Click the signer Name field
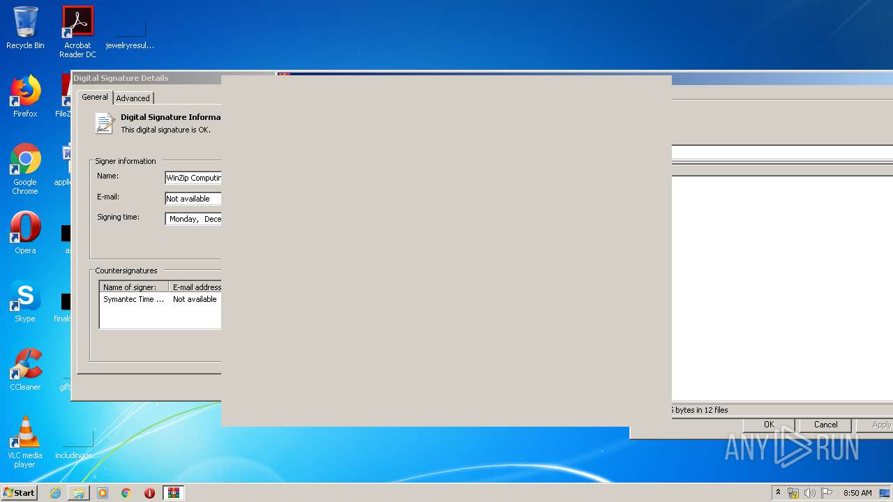This screenshot has width=893, height=502. pos(193,178)
